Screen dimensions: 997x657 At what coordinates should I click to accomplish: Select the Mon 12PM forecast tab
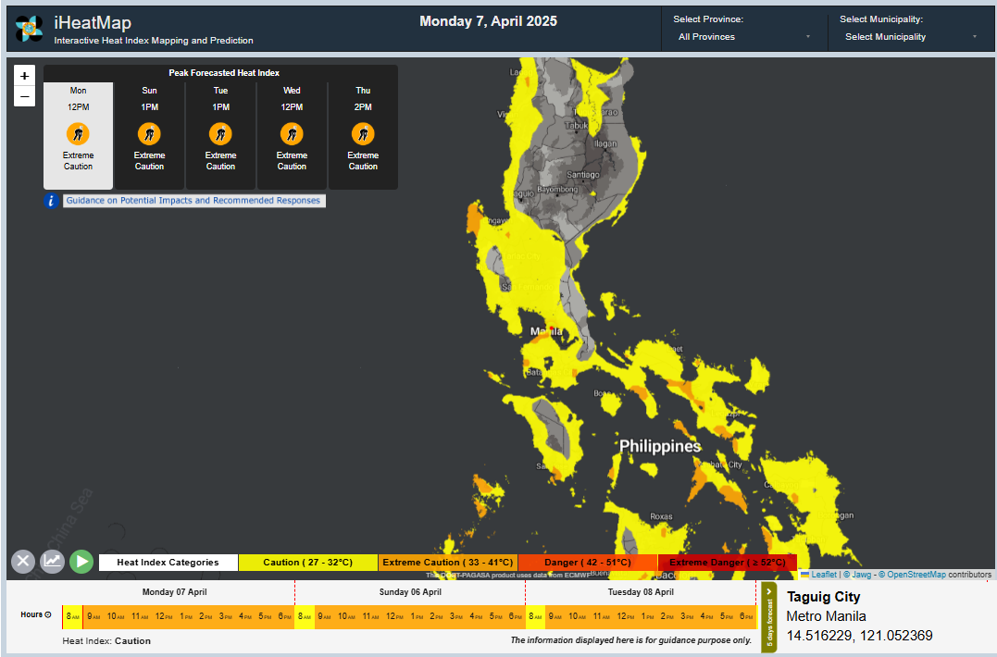point(79,135)
